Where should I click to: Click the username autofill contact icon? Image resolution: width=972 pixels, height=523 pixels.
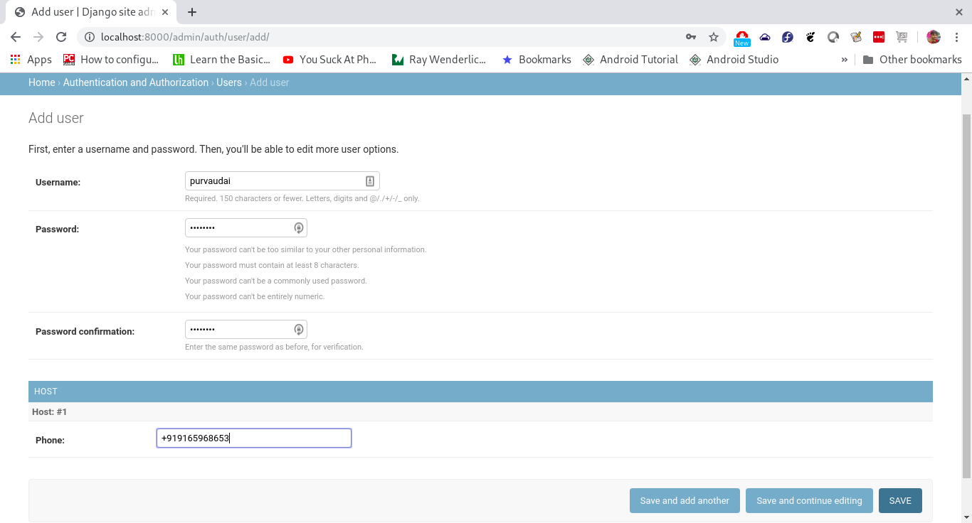tap(370, 180)
